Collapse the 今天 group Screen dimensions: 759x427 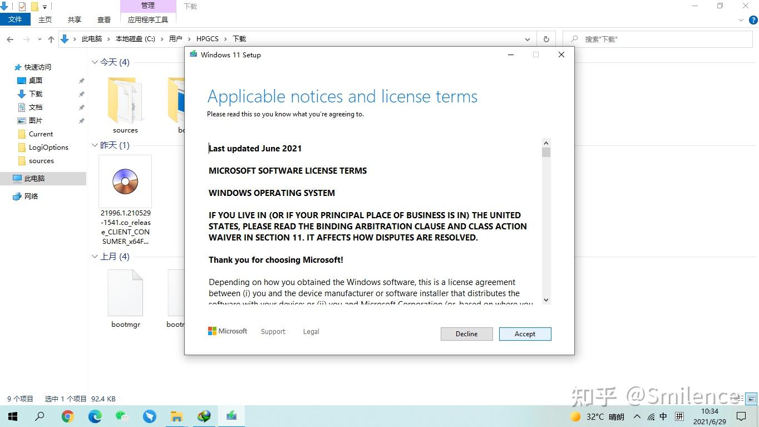pos(95,62)
